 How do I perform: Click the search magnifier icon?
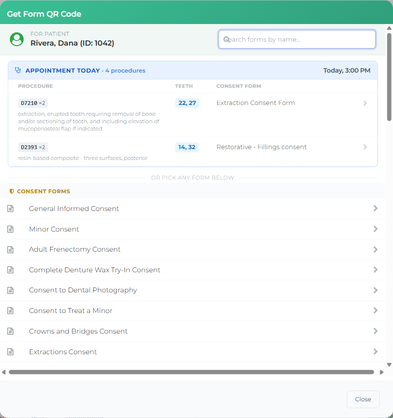226,39
